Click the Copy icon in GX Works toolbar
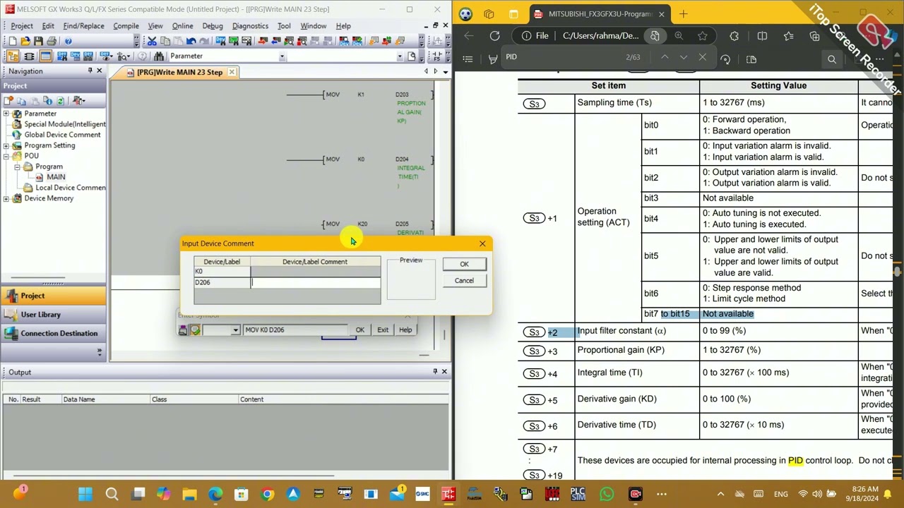 tap(165, 41)
